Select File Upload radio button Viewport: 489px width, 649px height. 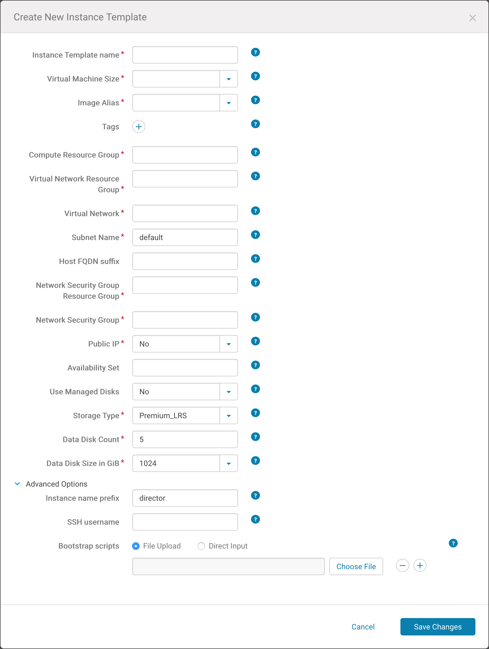[x=136, y=546]
